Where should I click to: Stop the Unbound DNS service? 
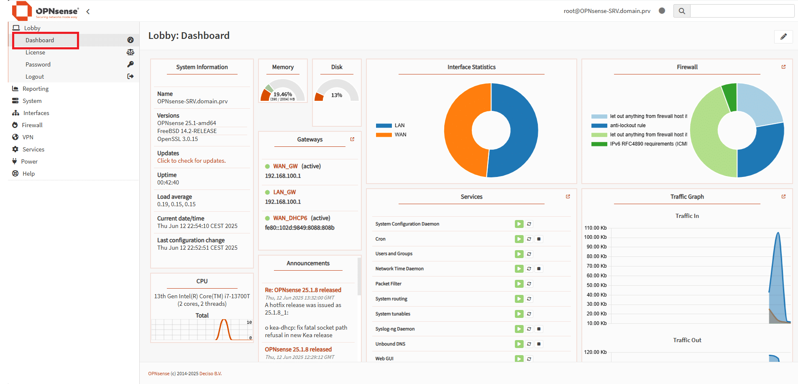539,344
